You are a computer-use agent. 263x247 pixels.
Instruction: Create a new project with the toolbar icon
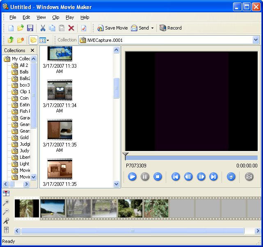click(11, 28)
